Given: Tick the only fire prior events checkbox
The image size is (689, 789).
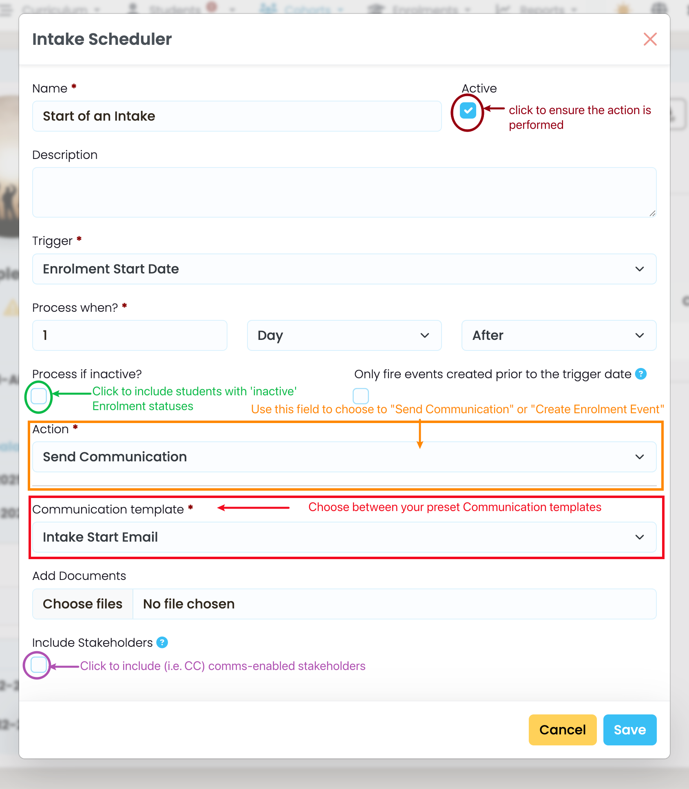Looking at the screenshot, I should (361, 396).
